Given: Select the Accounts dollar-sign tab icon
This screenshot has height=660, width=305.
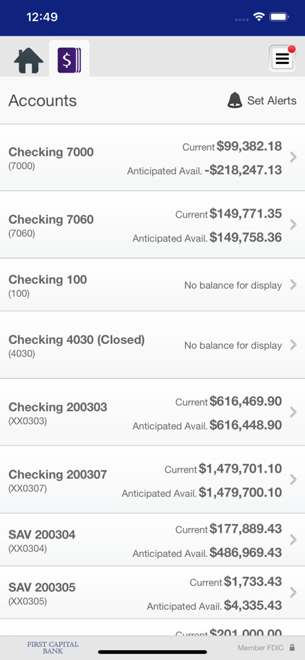Looking at the screenshot, I should 69,61.
